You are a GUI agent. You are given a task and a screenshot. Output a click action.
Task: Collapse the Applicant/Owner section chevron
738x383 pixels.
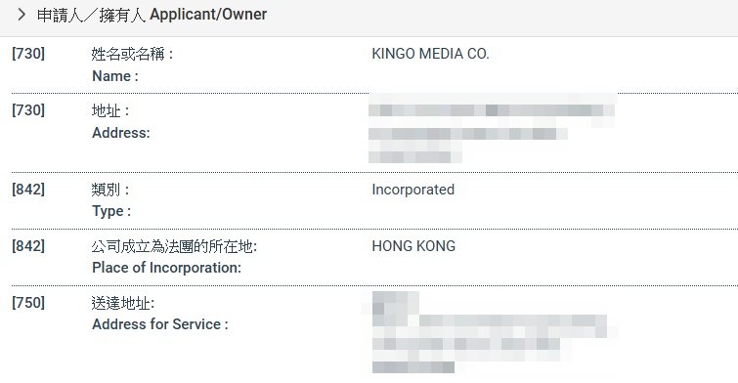point(21,15)
